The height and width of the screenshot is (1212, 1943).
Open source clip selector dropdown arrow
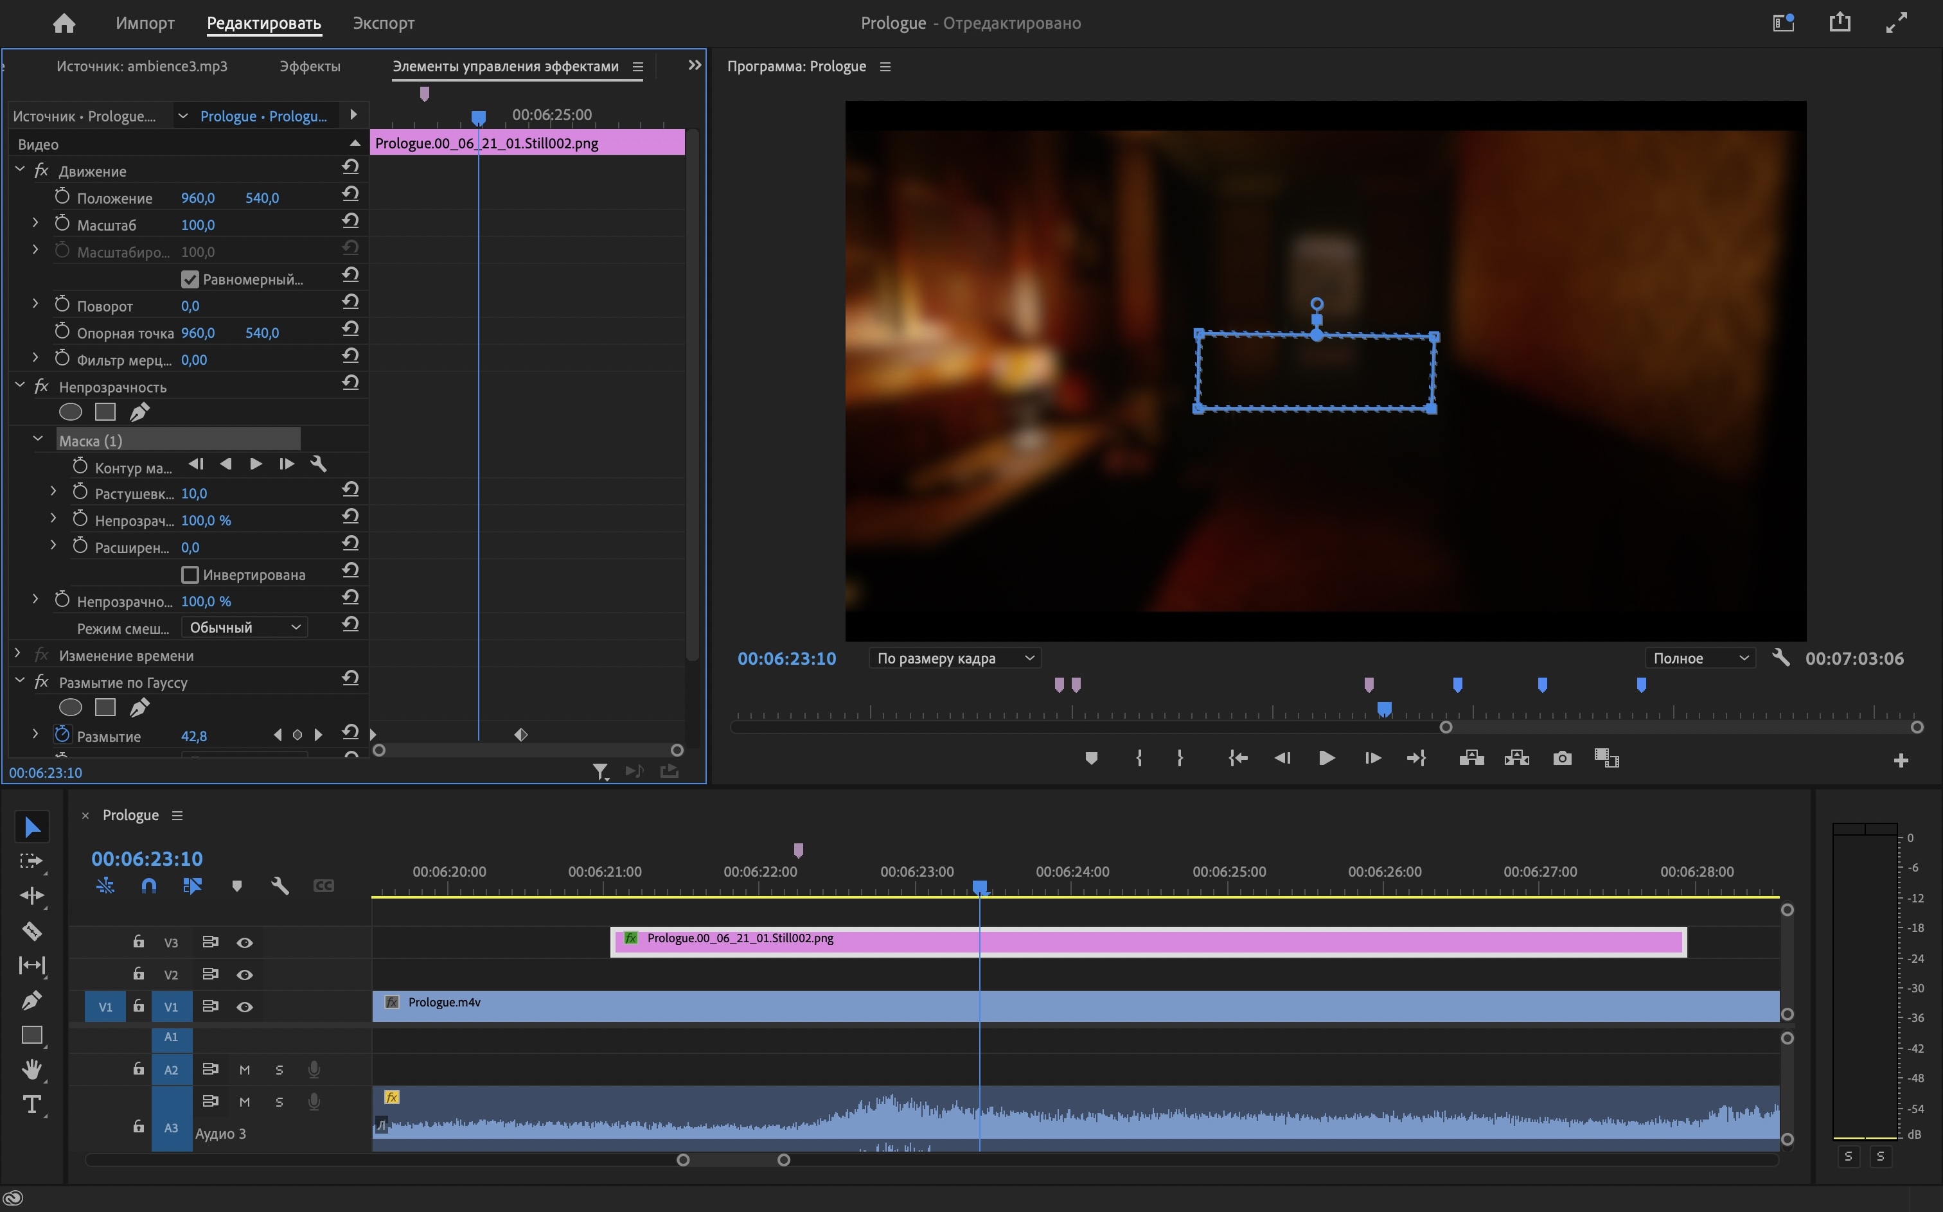tap(183, 116)
